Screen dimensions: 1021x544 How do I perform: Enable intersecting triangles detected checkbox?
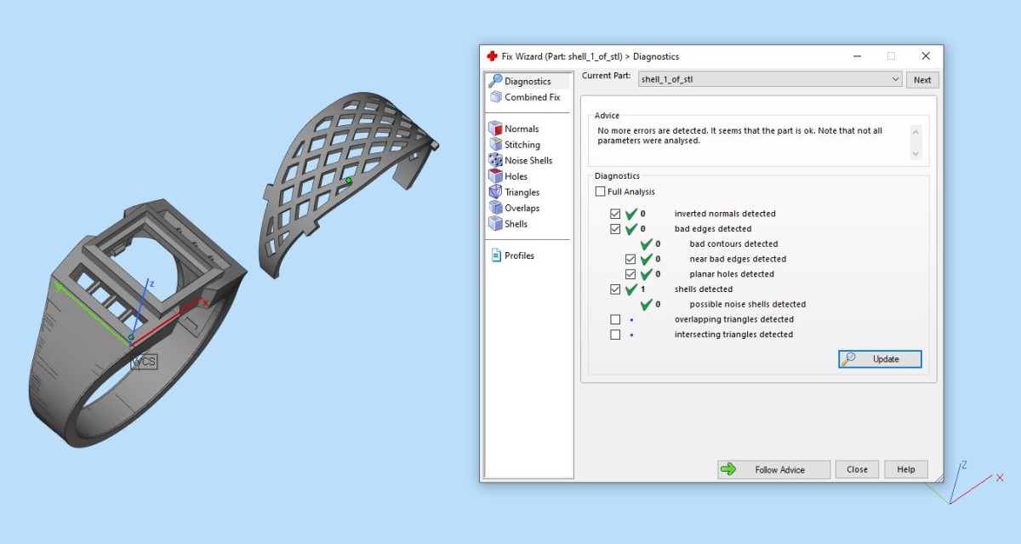click(615, 335)
